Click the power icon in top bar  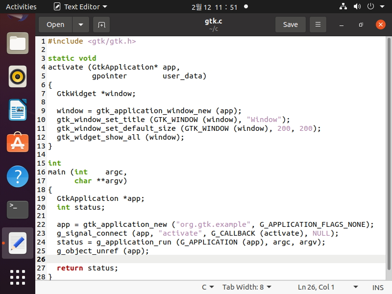click(370, 6)
